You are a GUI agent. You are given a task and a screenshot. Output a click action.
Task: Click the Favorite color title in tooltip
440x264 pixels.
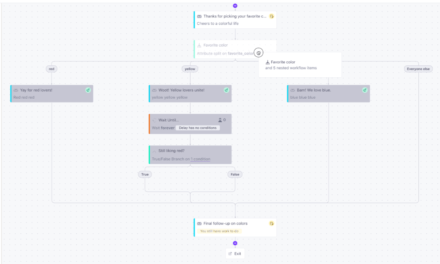click(x=283, y=62)
